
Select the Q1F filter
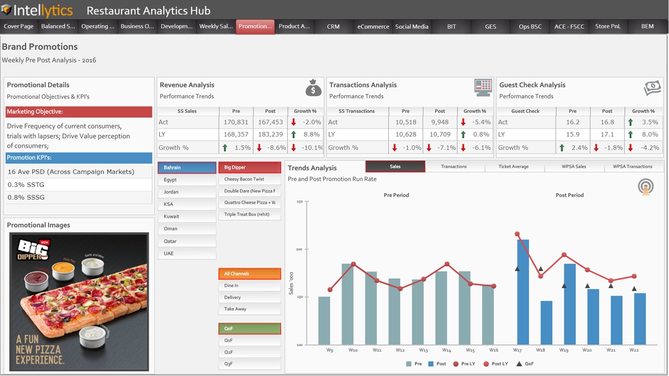(x=249, y=340)
